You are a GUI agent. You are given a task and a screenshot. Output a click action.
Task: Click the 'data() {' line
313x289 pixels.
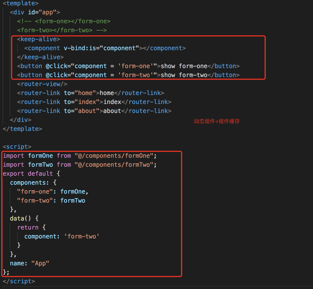pos(24,218)
